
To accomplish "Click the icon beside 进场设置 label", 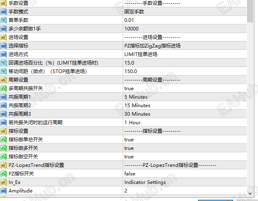I will tap(3, 37).
